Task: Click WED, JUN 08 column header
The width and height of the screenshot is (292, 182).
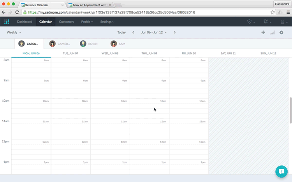Action: click(x=110, y=53)
